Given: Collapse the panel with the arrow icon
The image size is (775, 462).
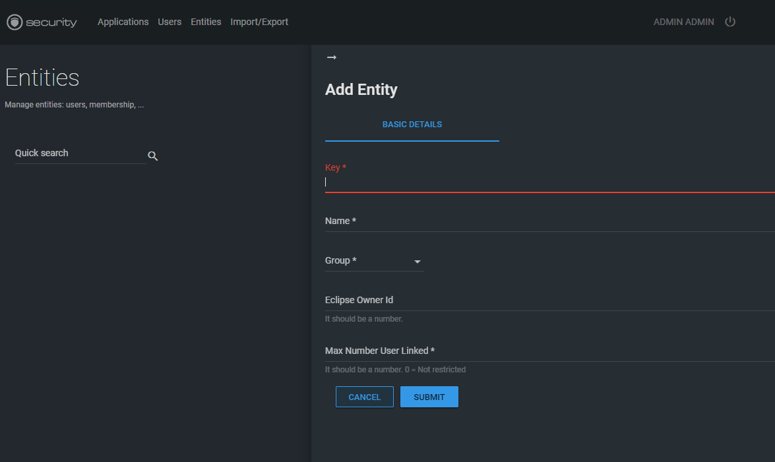Looking at the screenshot, I should point(332,58).
